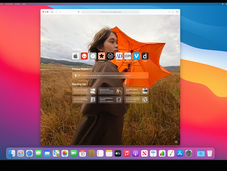Image resolution: width=227 pixels, height=171 pixels.
Task: Click the search or enter website field
Action: (111, 12)
